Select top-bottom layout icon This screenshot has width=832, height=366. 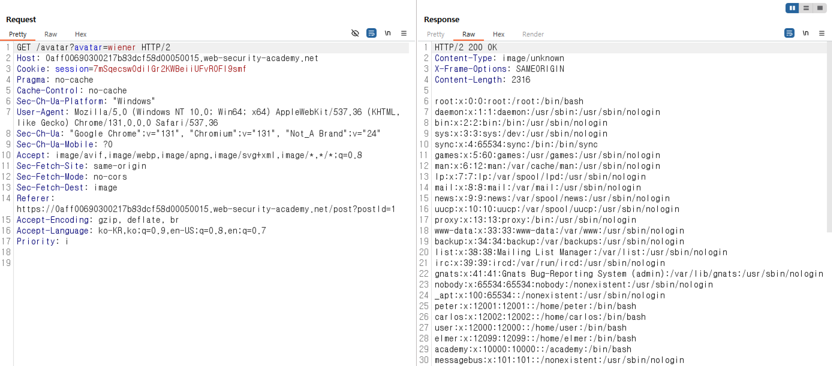[806, 8]
